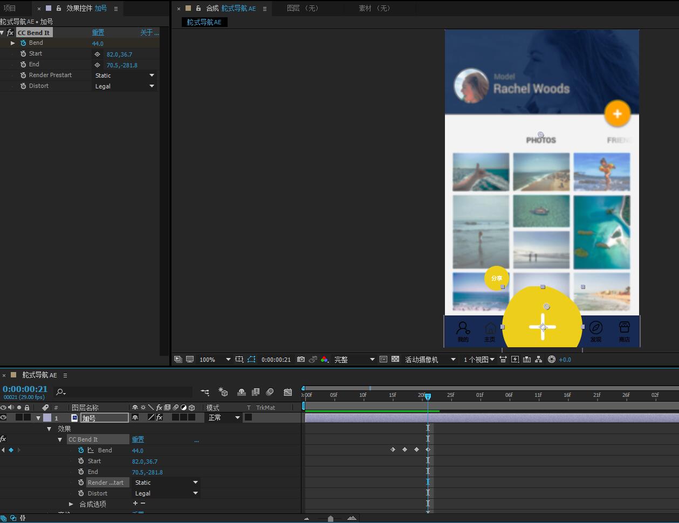Click 关于 link for CC Bend It
The height and width of the screenshot is (523, 679).
point(149,33)
